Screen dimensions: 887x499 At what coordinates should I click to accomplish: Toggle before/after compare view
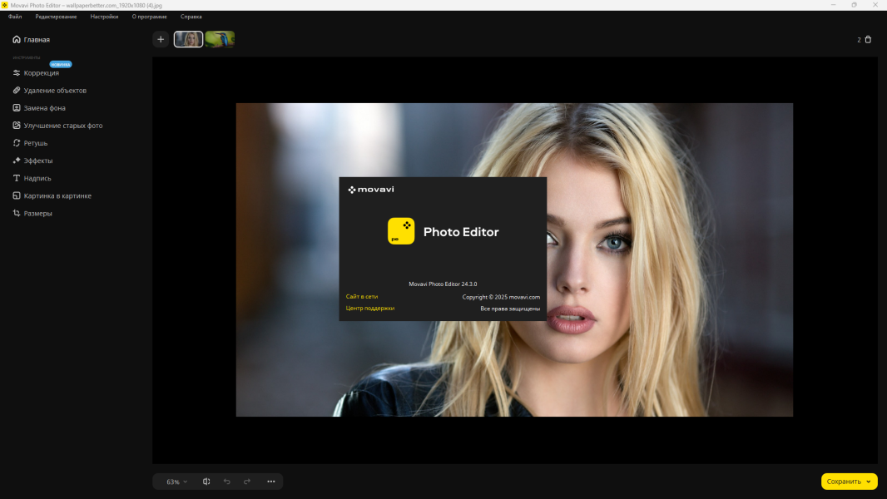[206, 482]
